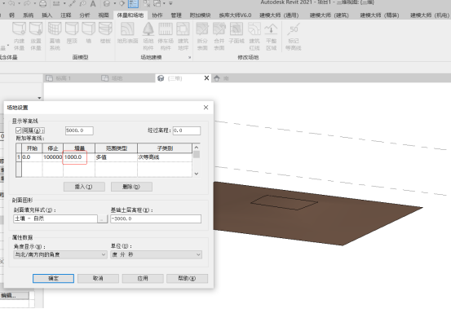Click the 取消 Cancel button

point(98,278)
